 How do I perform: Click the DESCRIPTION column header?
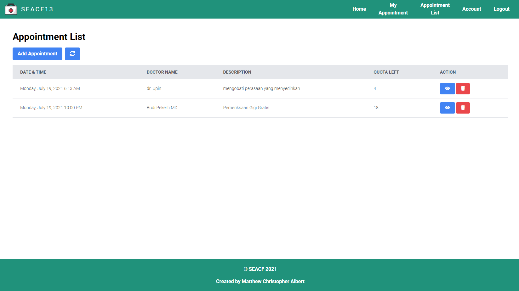(x=237, y=72)
